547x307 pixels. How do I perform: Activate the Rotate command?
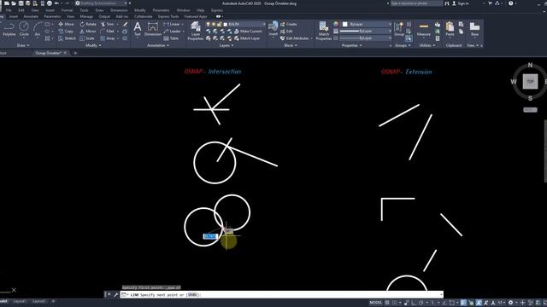point(88,24)
